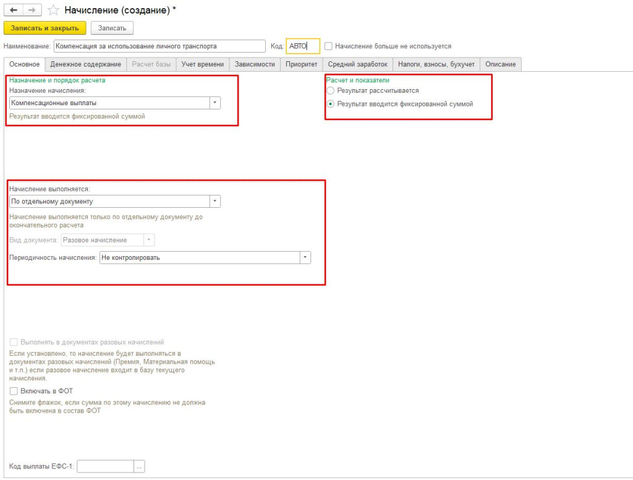This screenshot has height=480, width=633.
Task: Select 'Результат рассчитывается' radio button
Action: point(331,91)
